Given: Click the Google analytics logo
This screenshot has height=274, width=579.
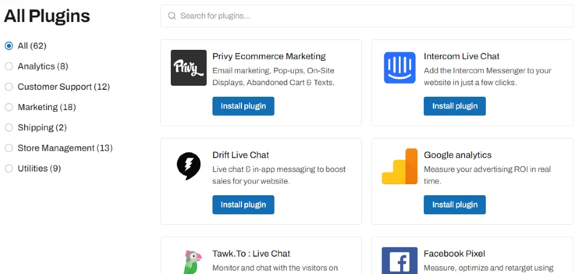Looking at the screenshot, I should tap(400, 166).
